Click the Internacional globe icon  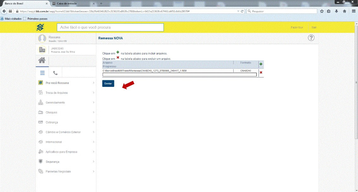41,142
